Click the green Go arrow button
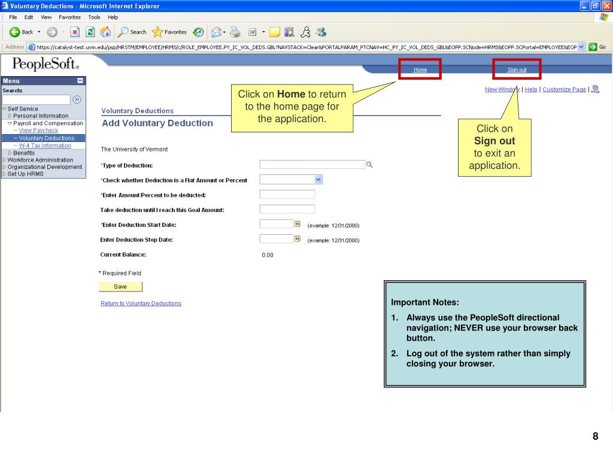 tap(593, 47)
